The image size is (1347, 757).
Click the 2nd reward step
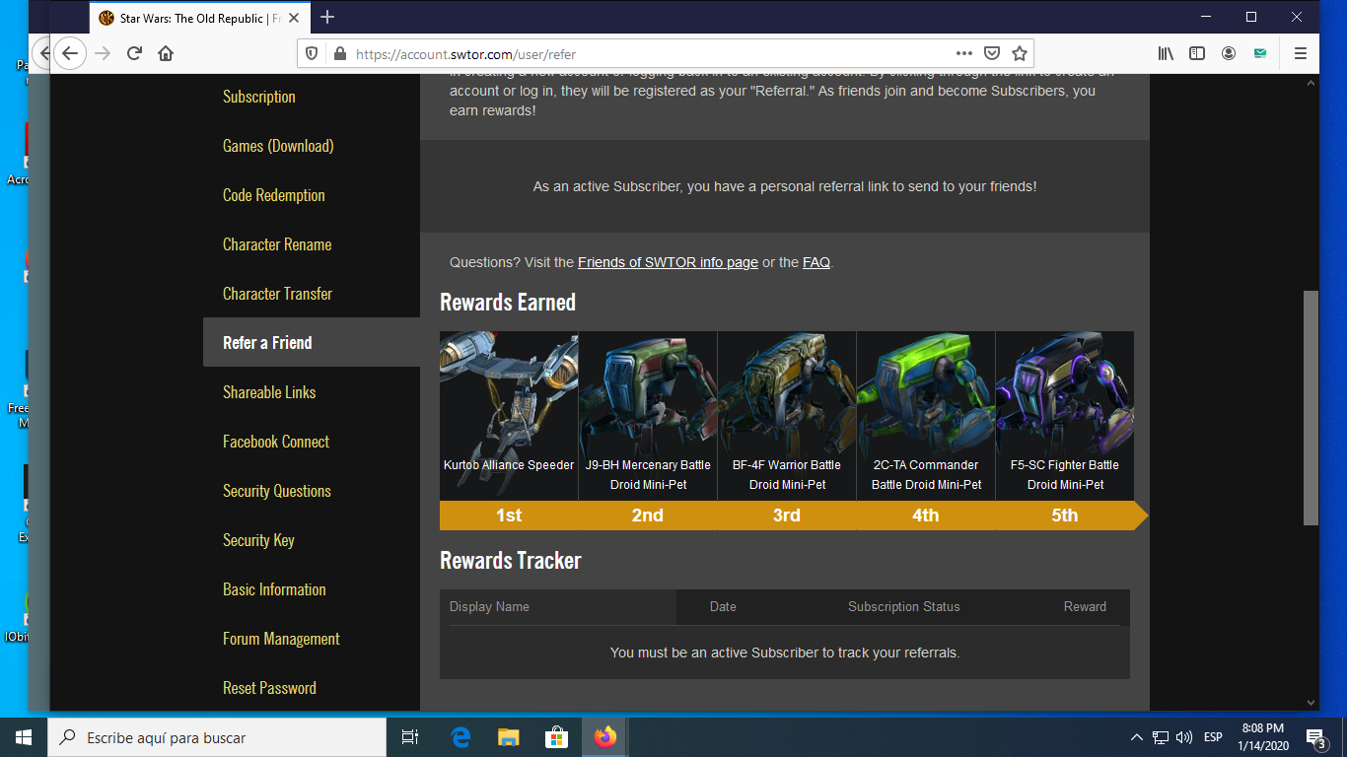tap(648, 516)
